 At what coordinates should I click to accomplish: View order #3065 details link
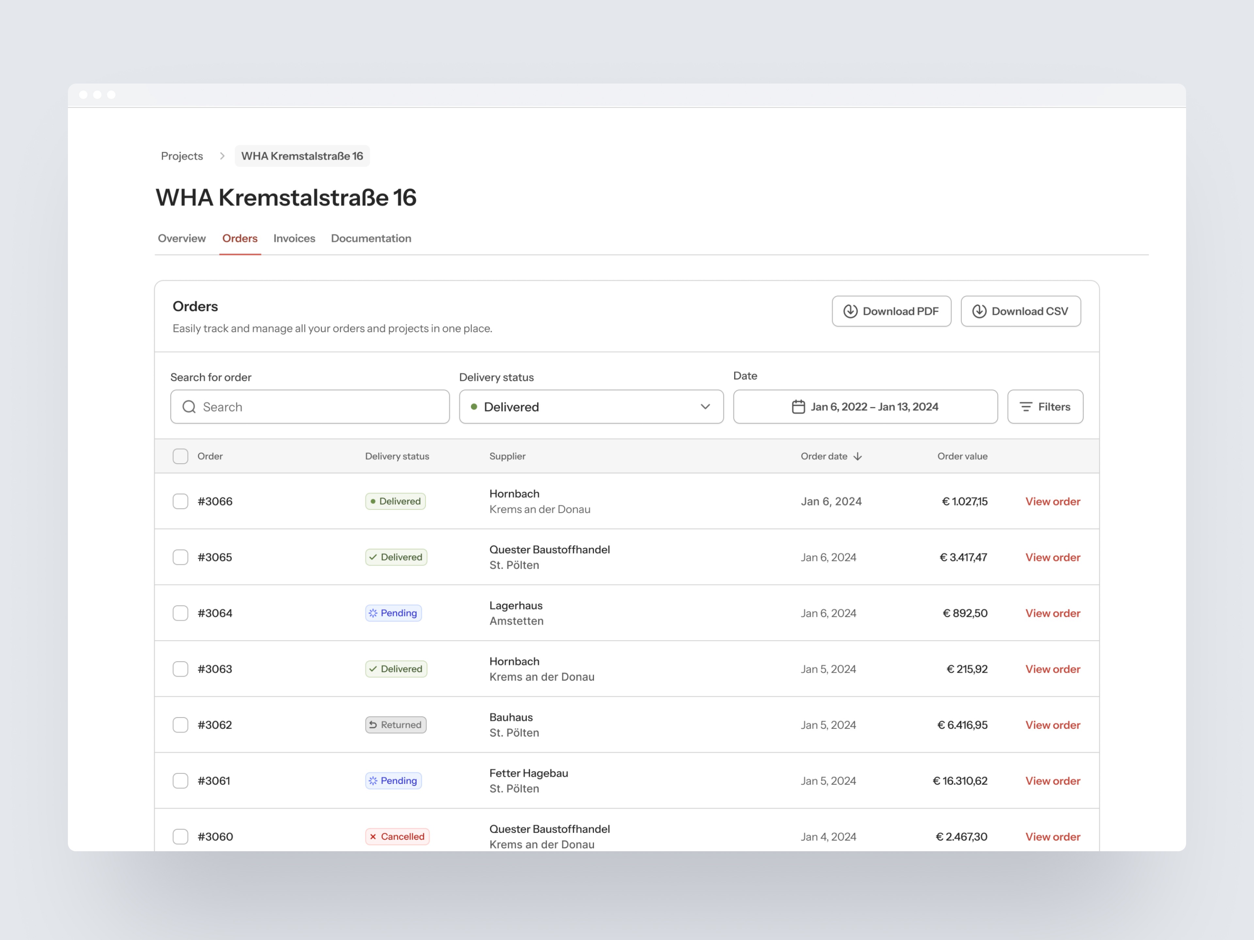click(1052, 557)
